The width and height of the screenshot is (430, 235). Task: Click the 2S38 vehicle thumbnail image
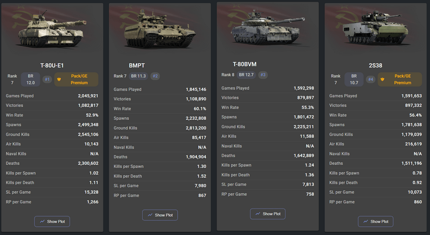pos(375,30)
